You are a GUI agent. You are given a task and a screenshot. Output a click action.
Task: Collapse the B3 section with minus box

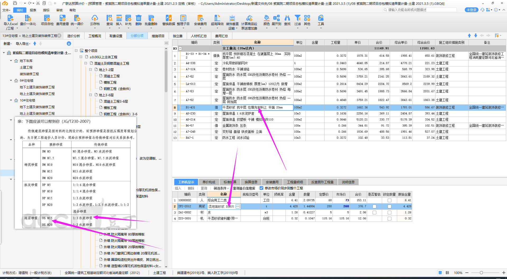coord(180,49)
